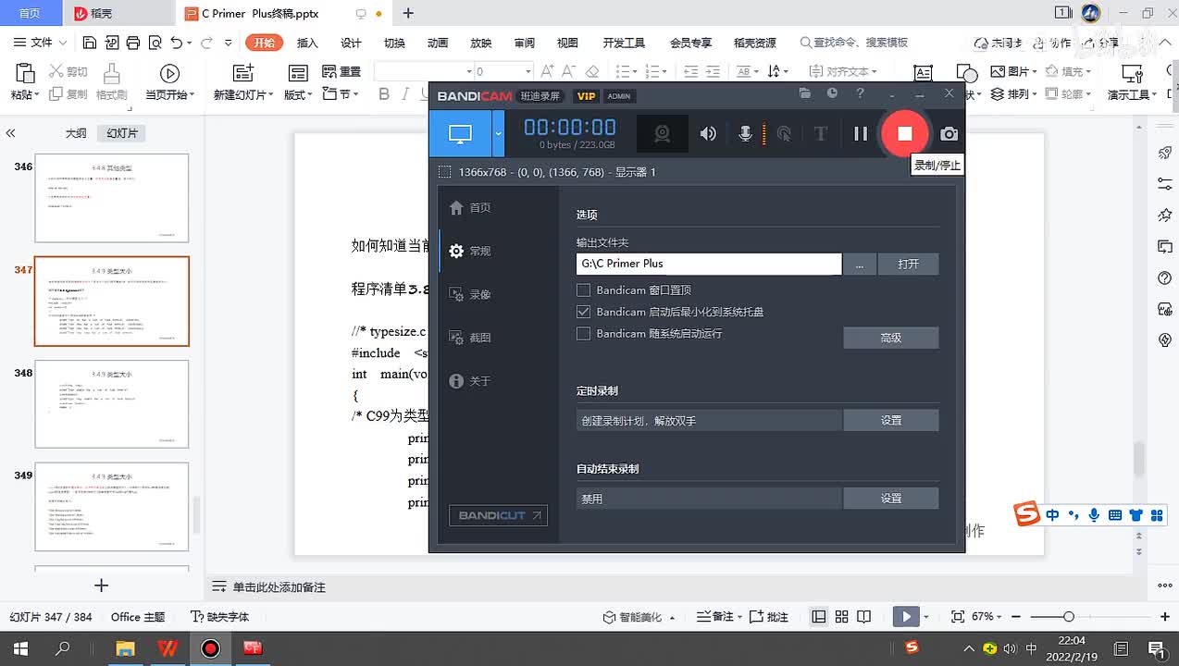Click the search commands box 查找命令
The height and width of the screenshot is (666, 1179).
click(x=854, y=43)
